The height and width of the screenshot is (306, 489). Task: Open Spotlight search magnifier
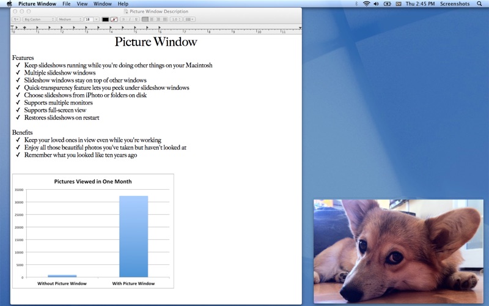[479, 4]
